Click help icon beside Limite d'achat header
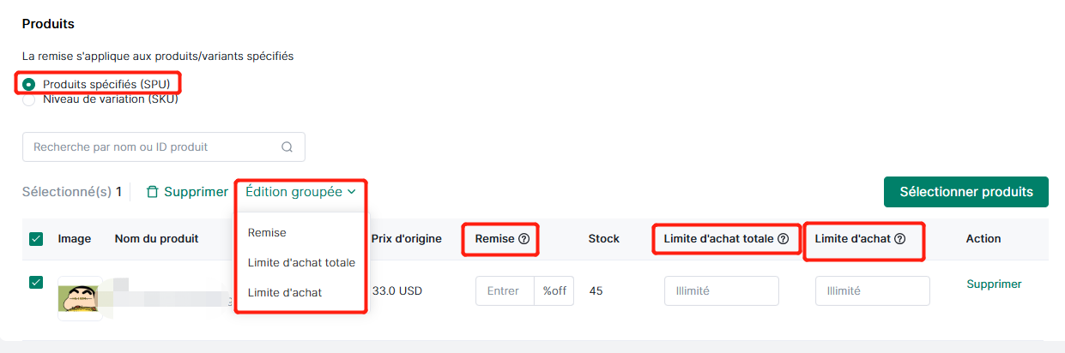The height and width of the screenshot is (353, 1065). coord(899,239)
